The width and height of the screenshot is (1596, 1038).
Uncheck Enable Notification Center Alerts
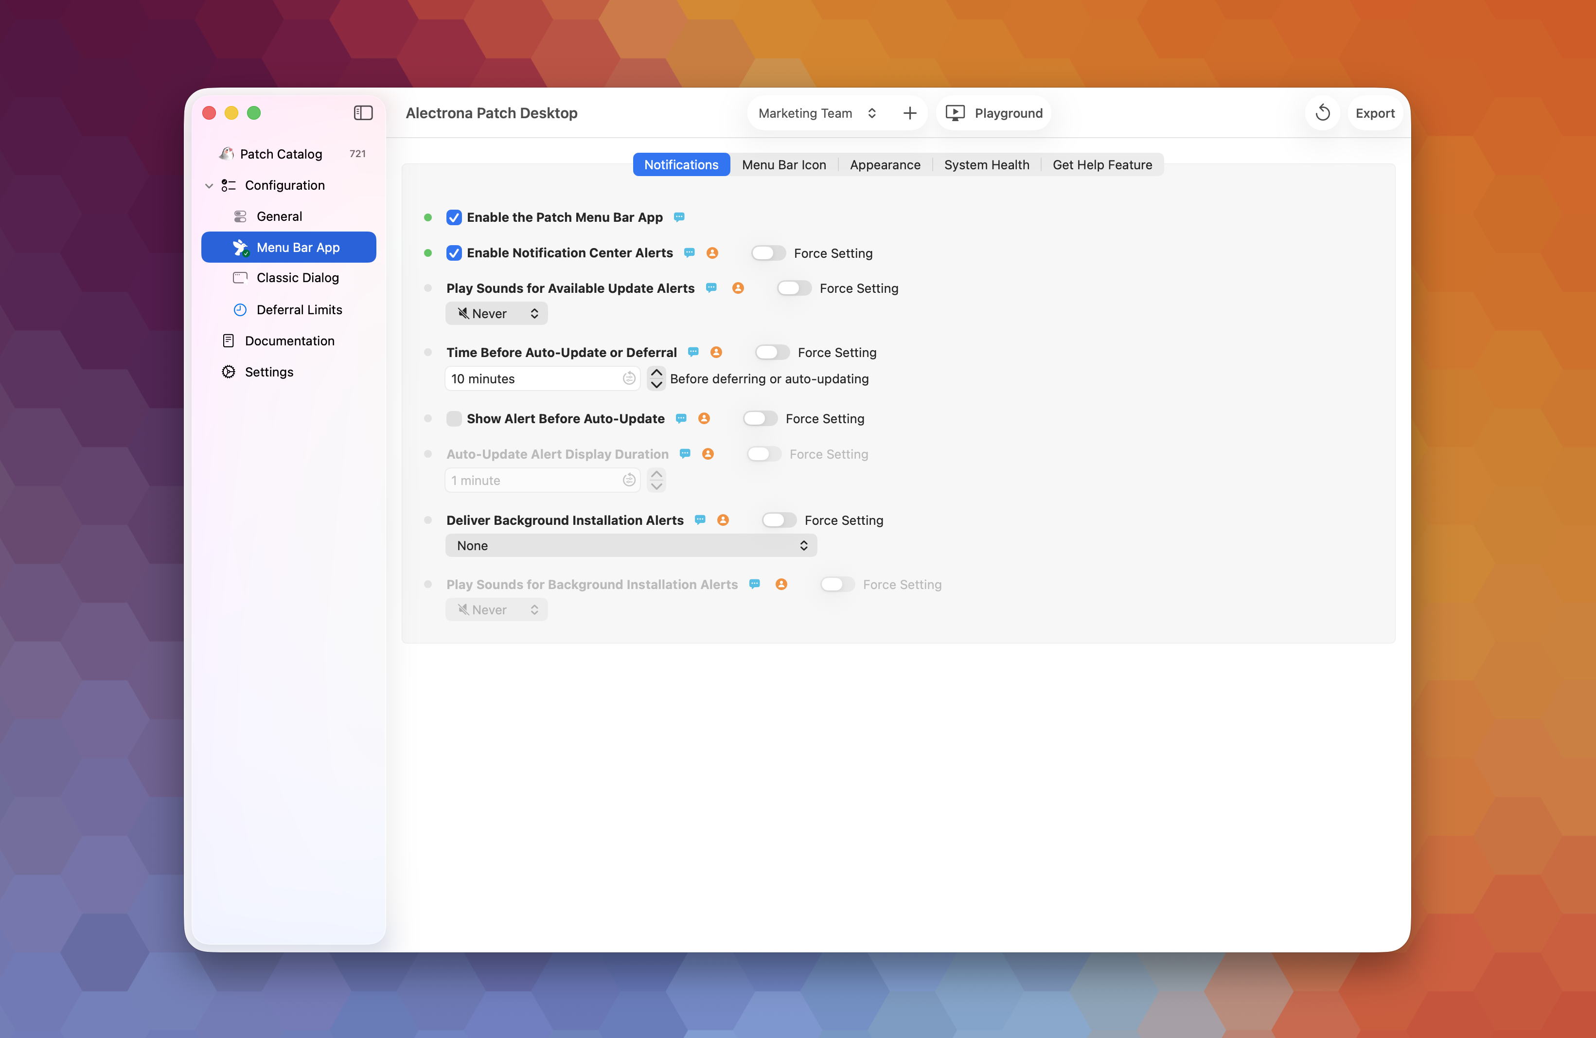point(454,253)
